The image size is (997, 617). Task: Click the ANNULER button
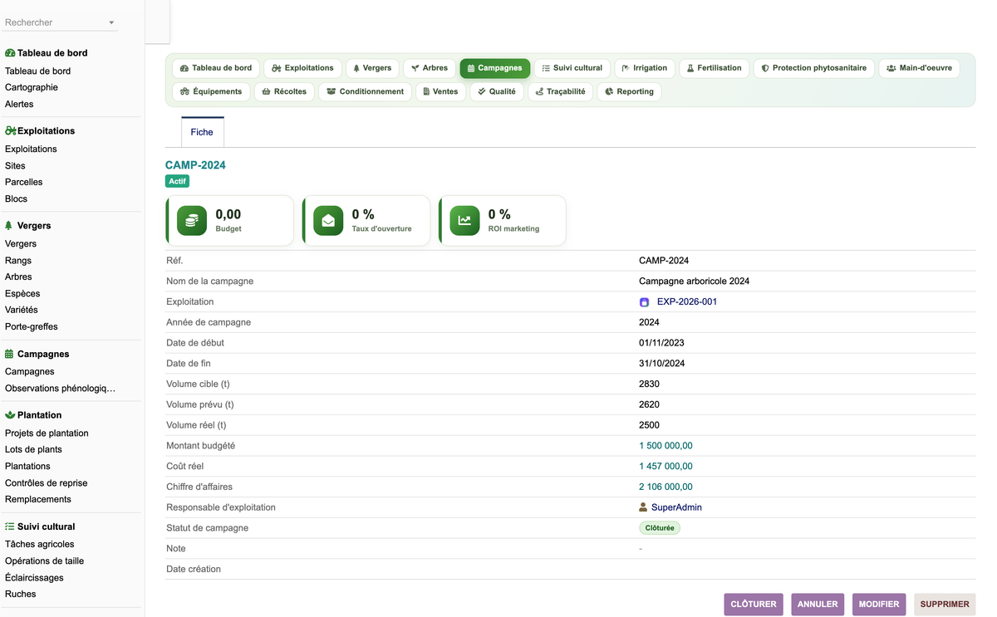click(x=818, y=605)
